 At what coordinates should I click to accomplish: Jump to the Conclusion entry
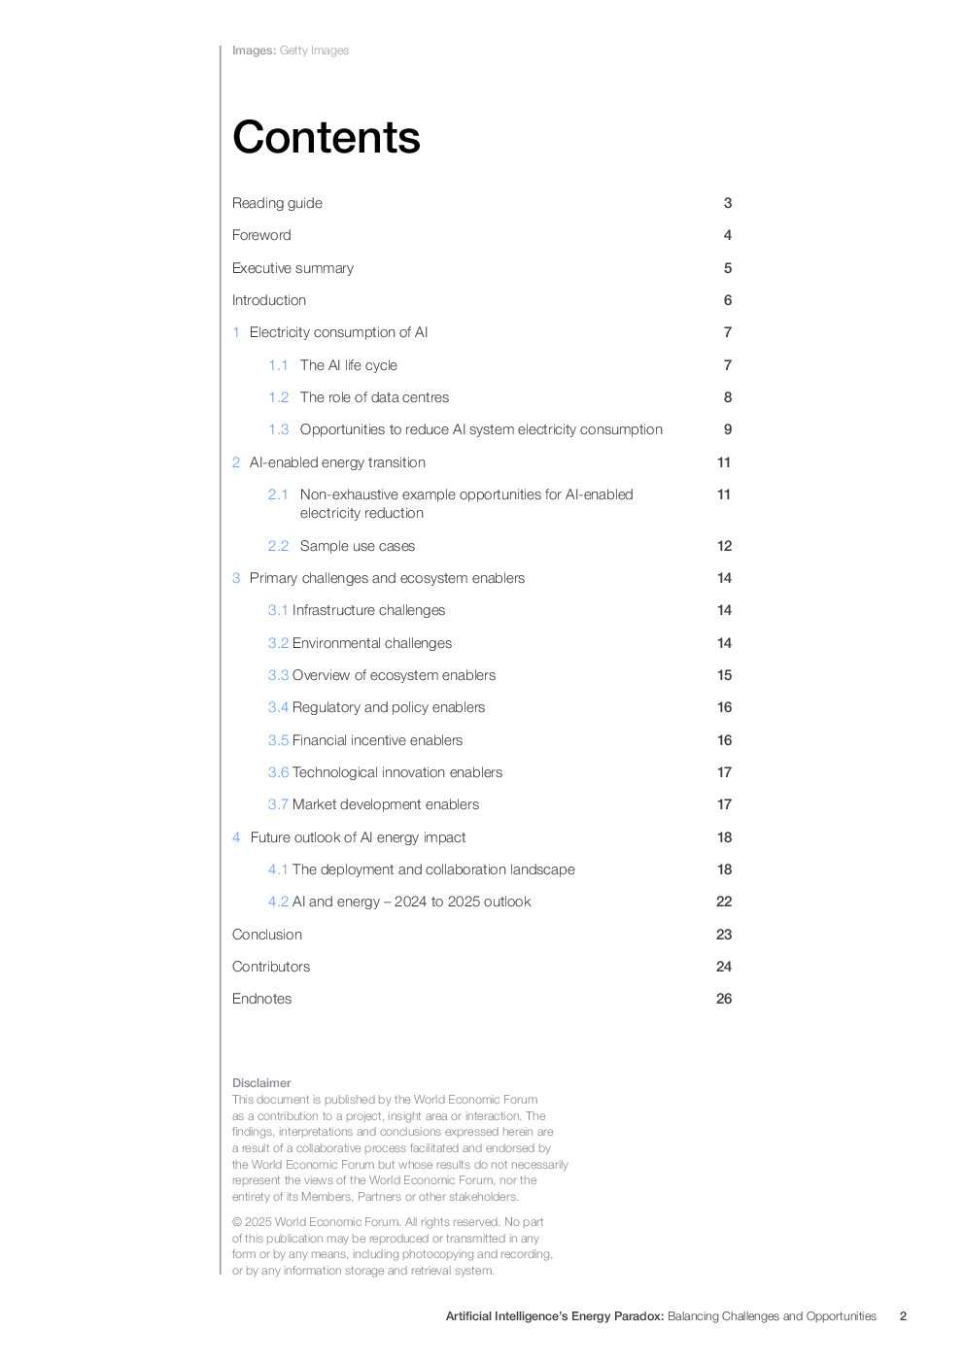pos(267,935)
